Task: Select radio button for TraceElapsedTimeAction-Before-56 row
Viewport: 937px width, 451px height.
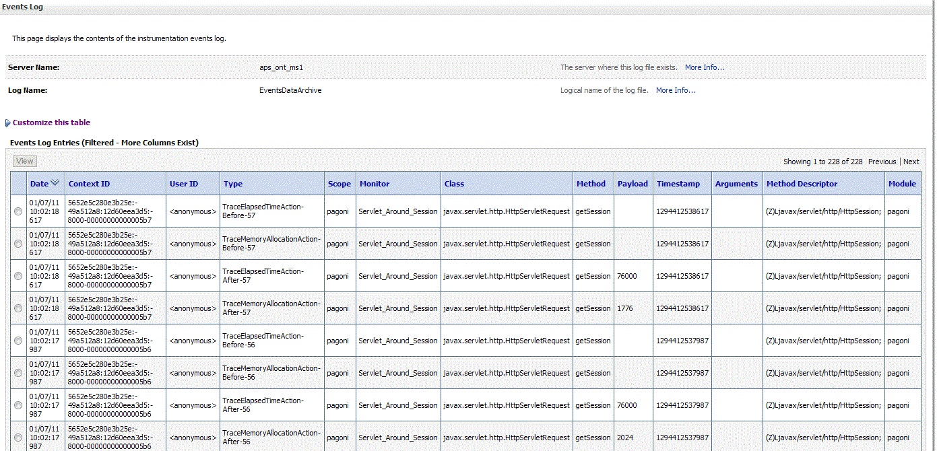Action: pyautogui.click(x=18, y=341)
